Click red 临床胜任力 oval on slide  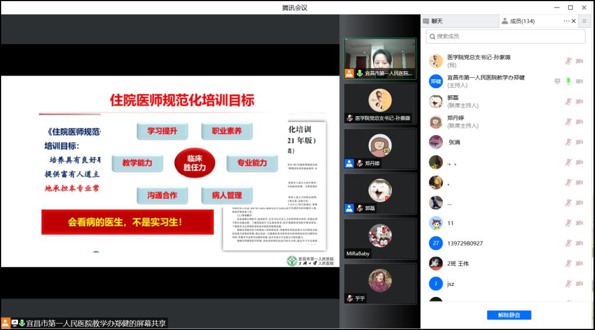(195, 163)
